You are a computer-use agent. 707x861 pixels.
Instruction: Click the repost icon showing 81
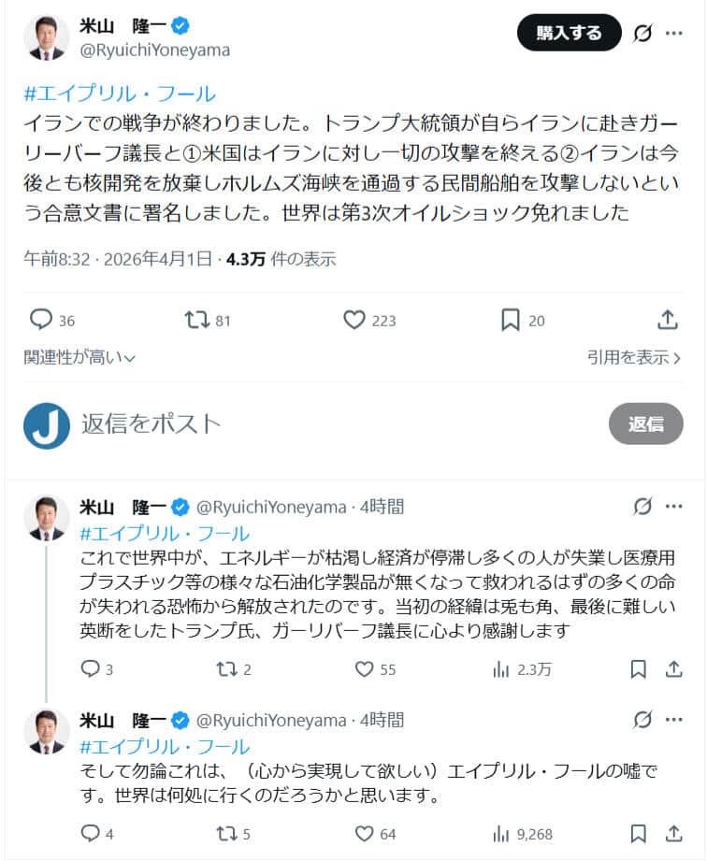click(197, 319)
